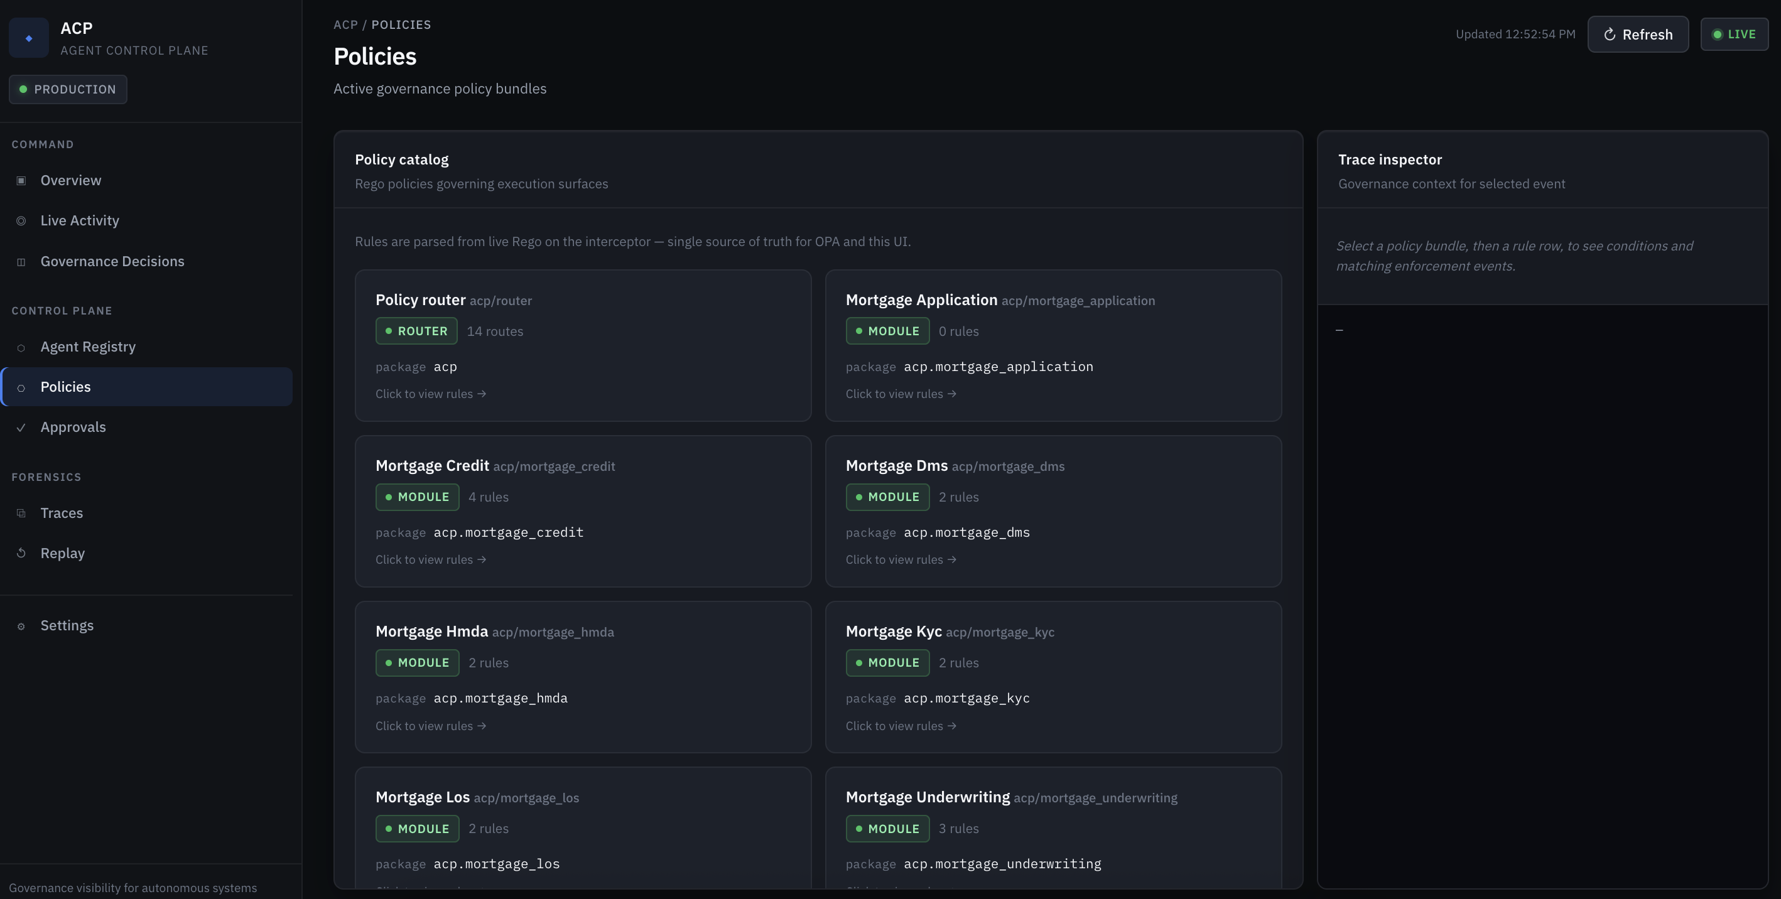Click the green dot in PRODUCTION badge
Image resolution: width=1781 pixels, height=899 pixels.
click(23, 89)
